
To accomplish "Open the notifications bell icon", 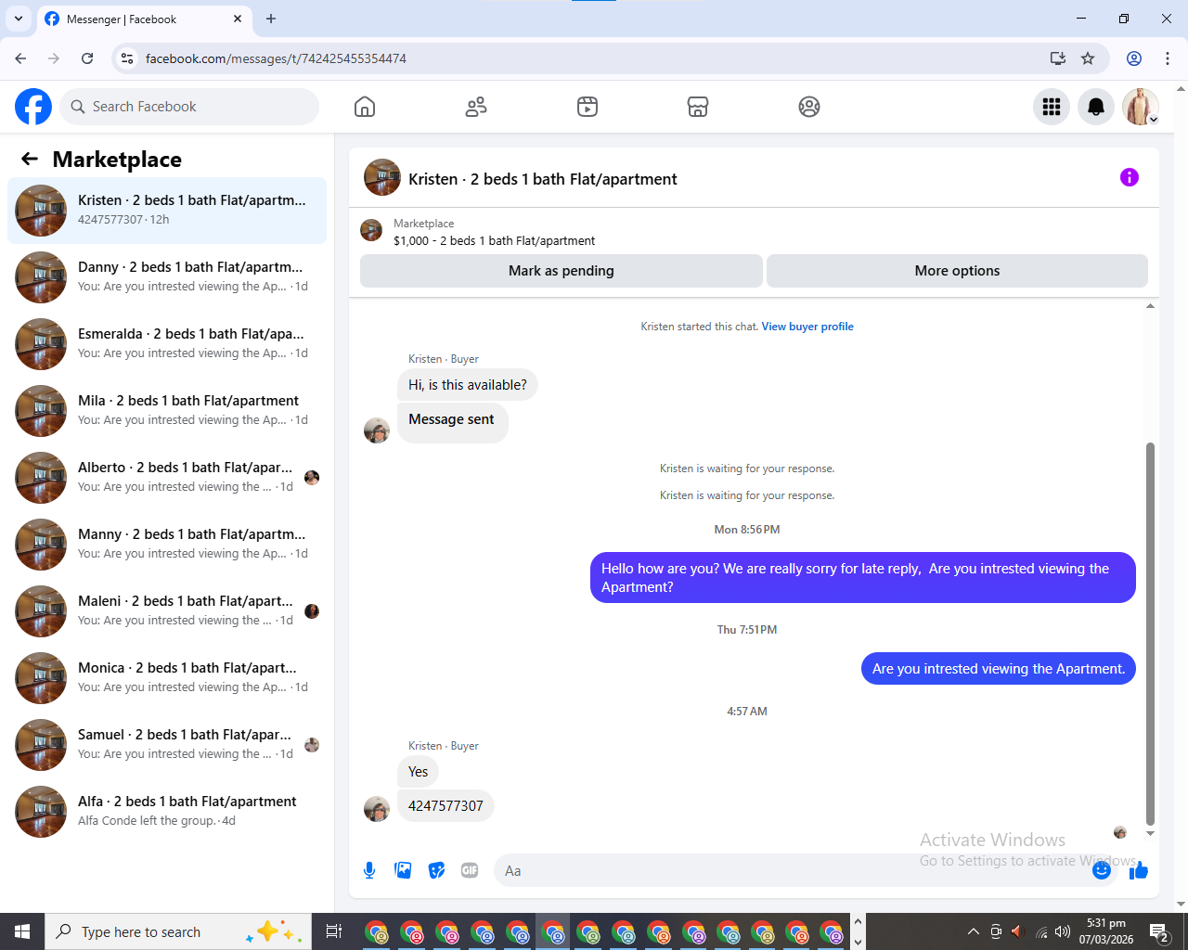I will [1096, 107].
